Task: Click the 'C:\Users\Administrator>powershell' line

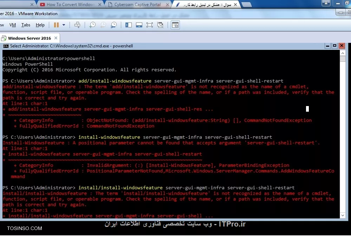Action: (48, 58)
